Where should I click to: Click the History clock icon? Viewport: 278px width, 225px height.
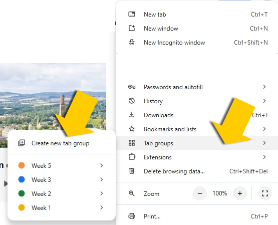(x=132, y=101)
